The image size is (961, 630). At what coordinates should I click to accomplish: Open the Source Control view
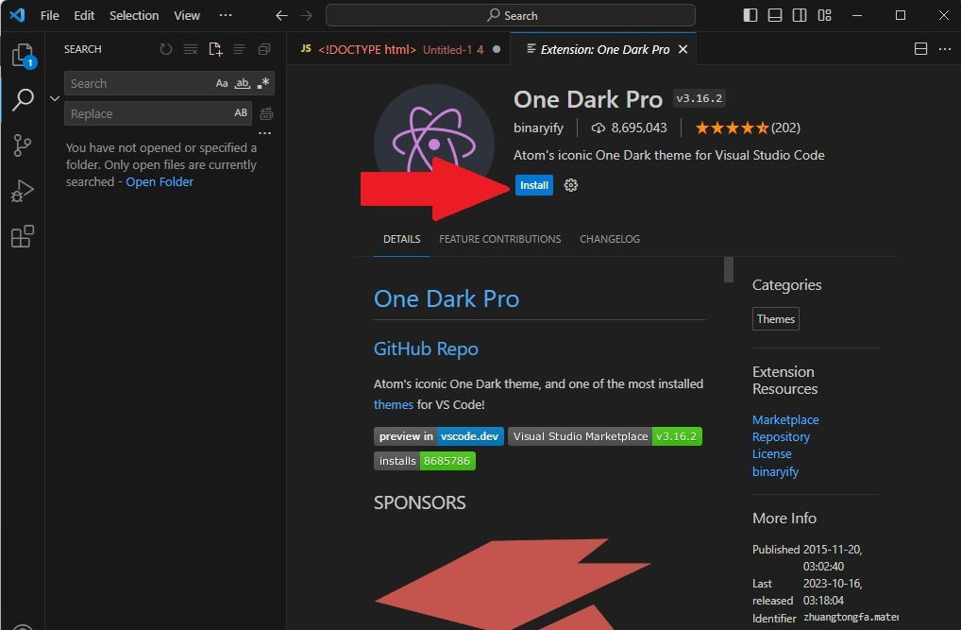point(23,145)
